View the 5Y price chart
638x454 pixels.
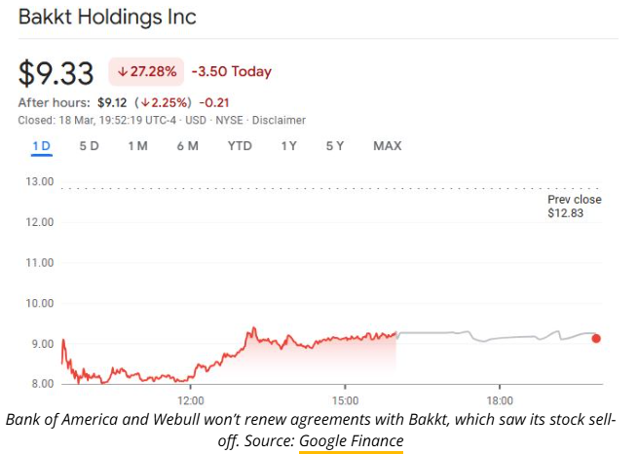[x=335, y=146]
